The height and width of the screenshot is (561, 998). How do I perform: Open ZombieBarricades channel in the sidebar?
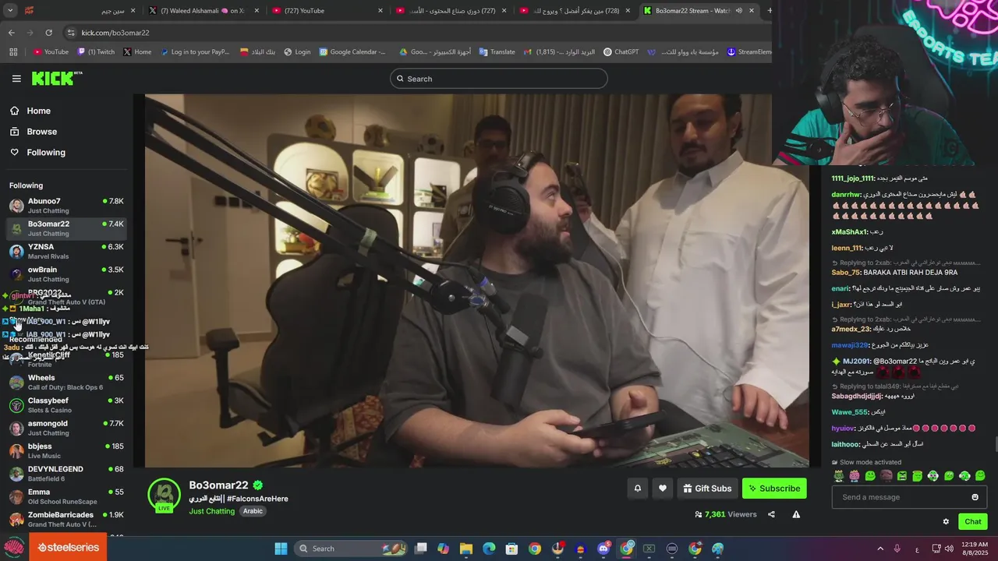click(66, 519)
